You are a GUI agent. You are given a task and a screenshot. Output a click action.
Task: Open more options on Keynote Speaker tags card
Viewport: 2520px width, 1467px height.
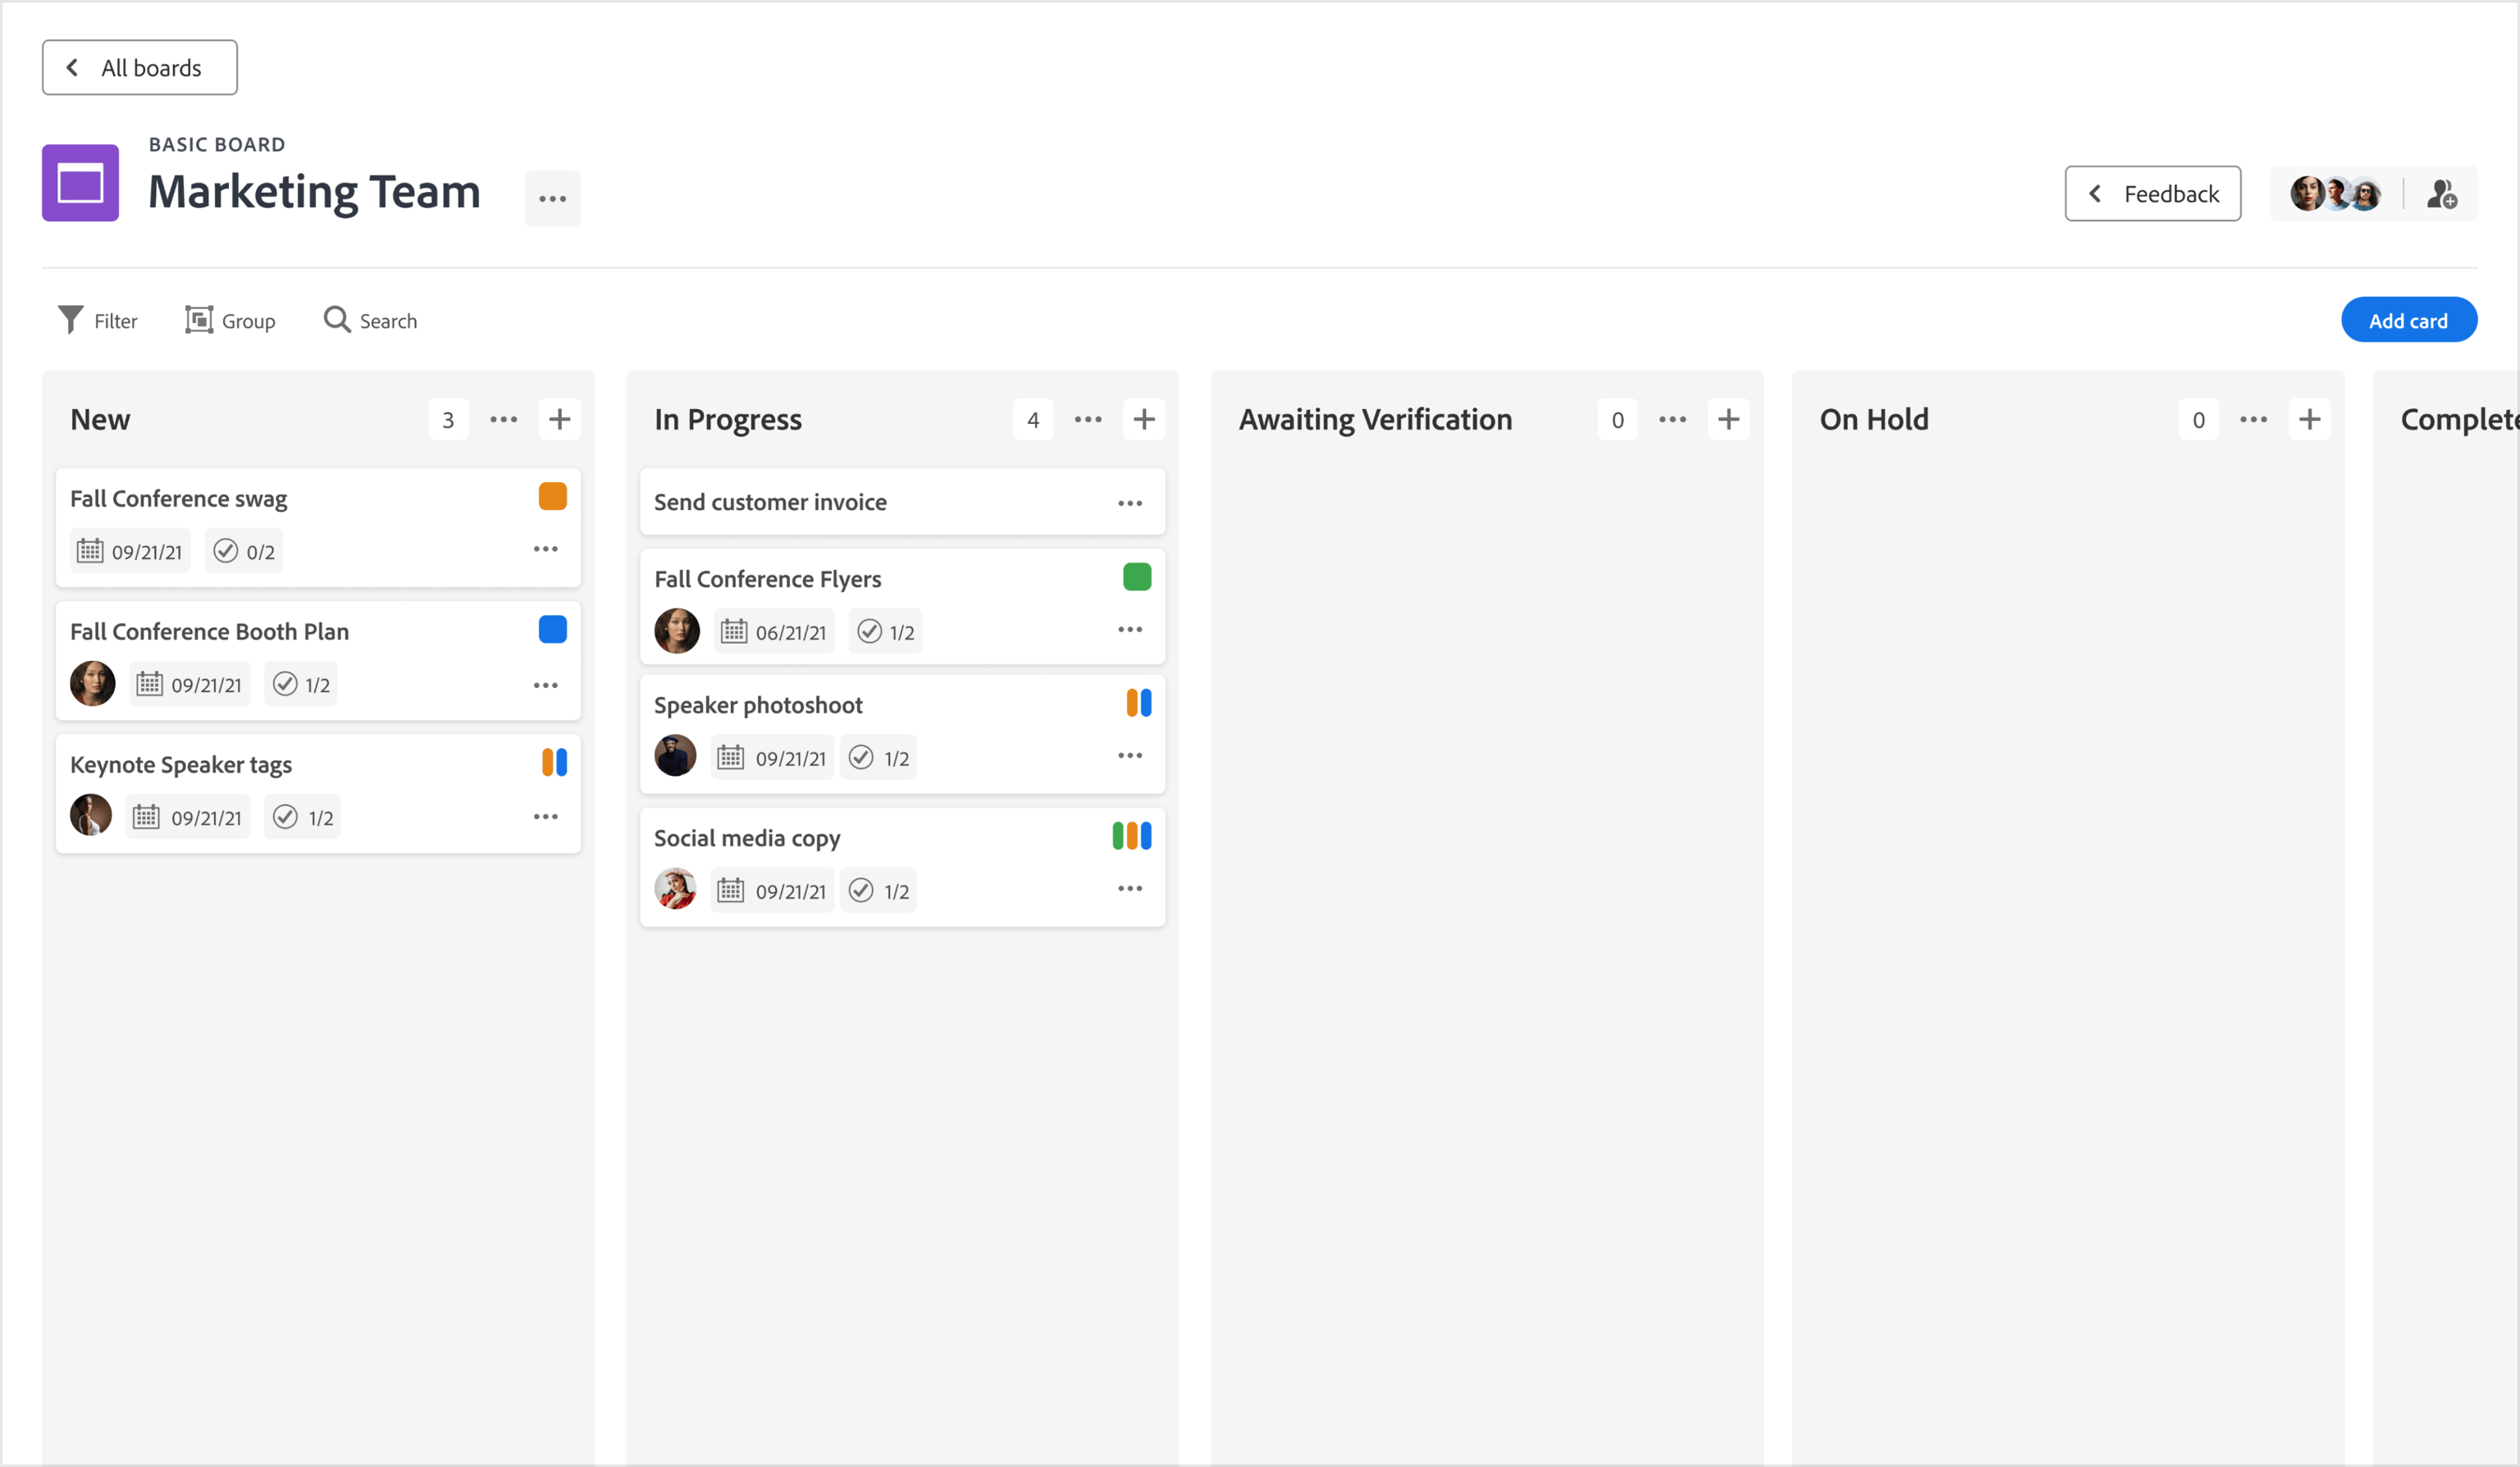[545, 817]
